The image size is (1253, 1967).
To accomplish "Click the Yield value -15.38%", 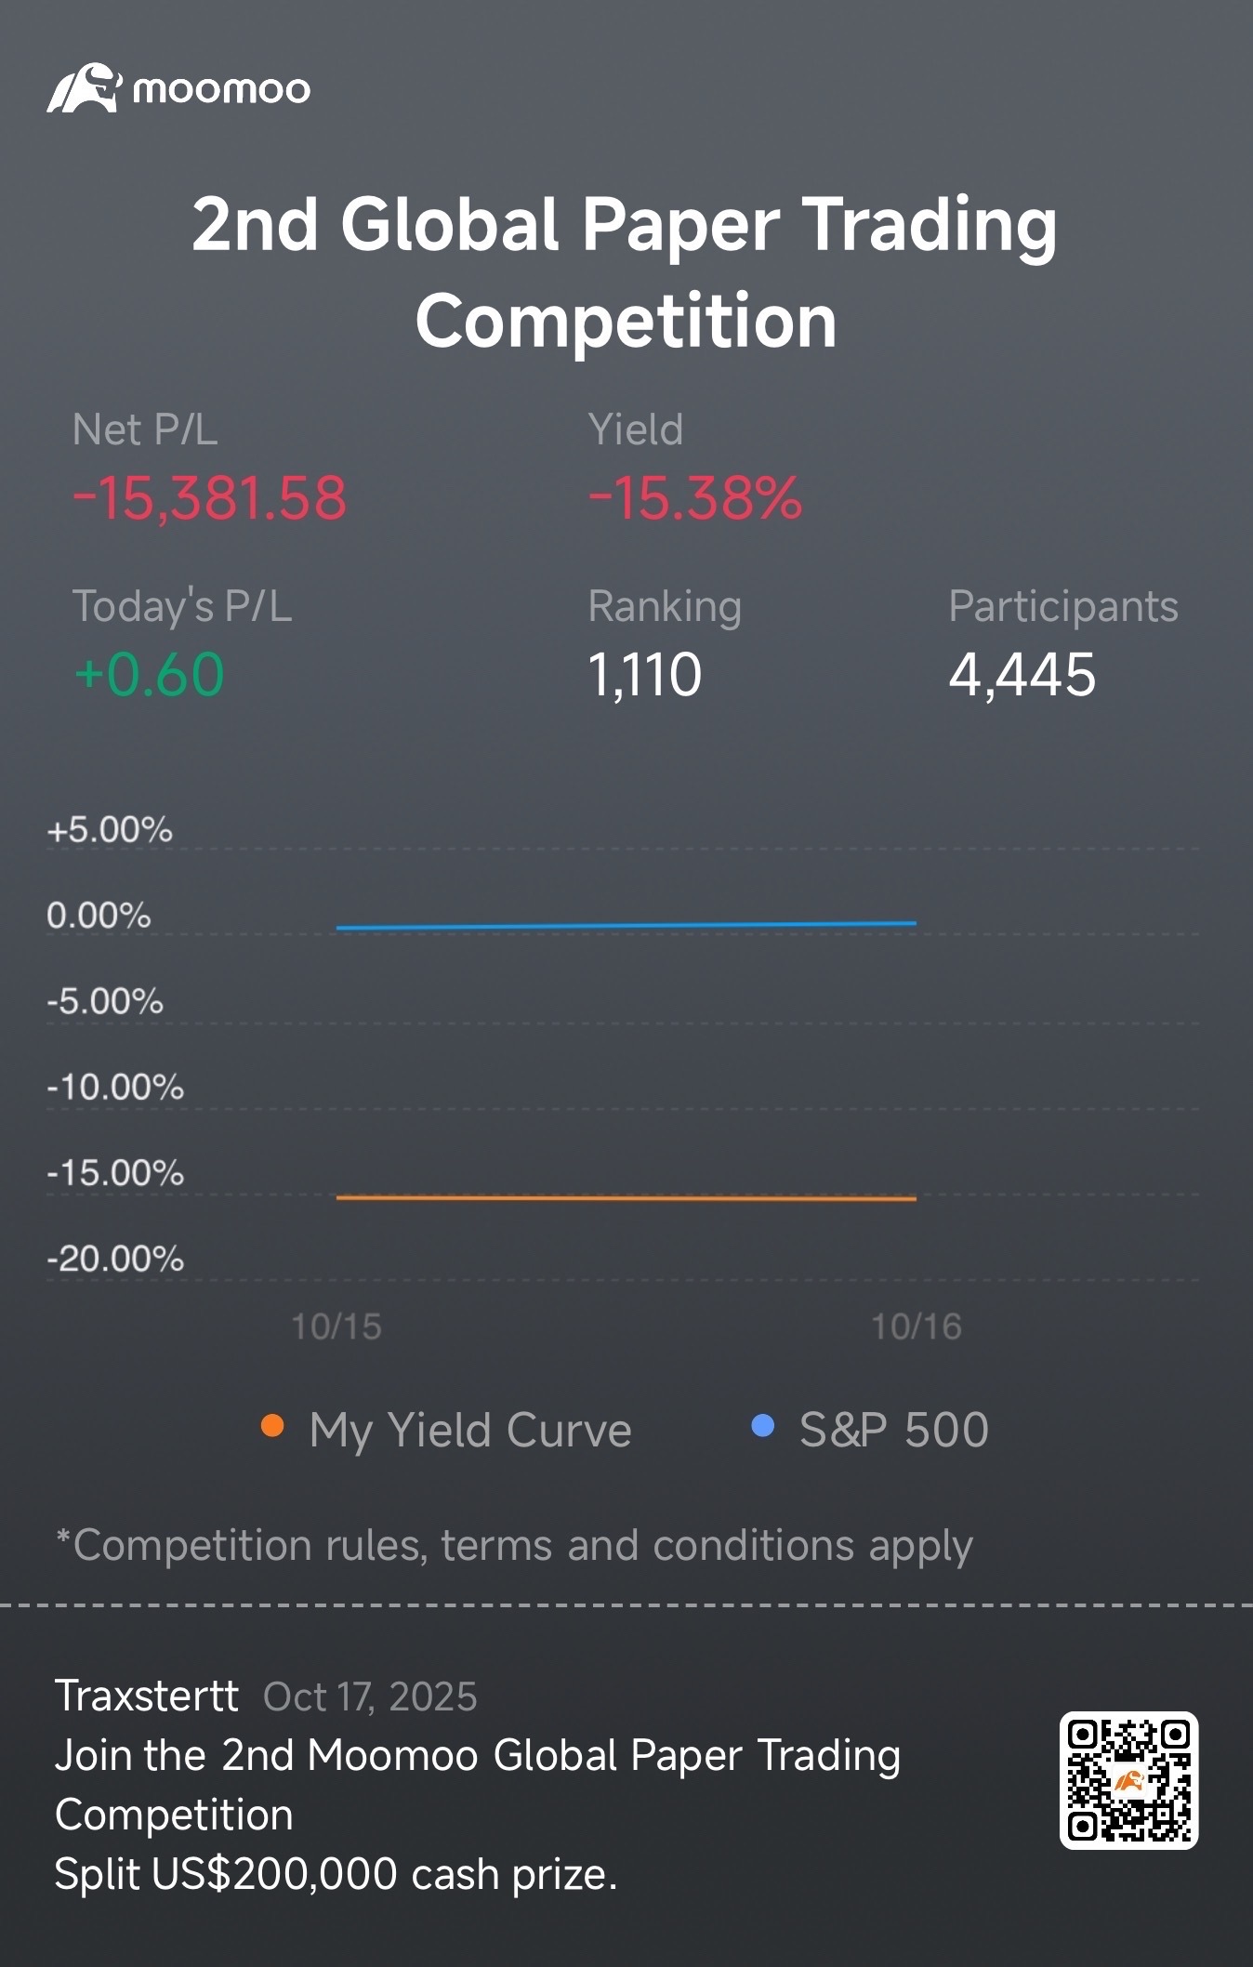I will [695, 498].
